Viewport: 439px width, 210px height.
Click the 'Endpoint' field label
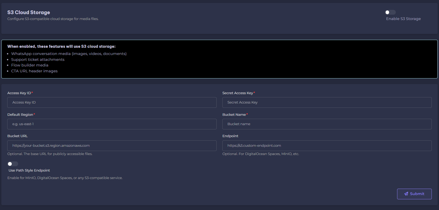[230, 136]
